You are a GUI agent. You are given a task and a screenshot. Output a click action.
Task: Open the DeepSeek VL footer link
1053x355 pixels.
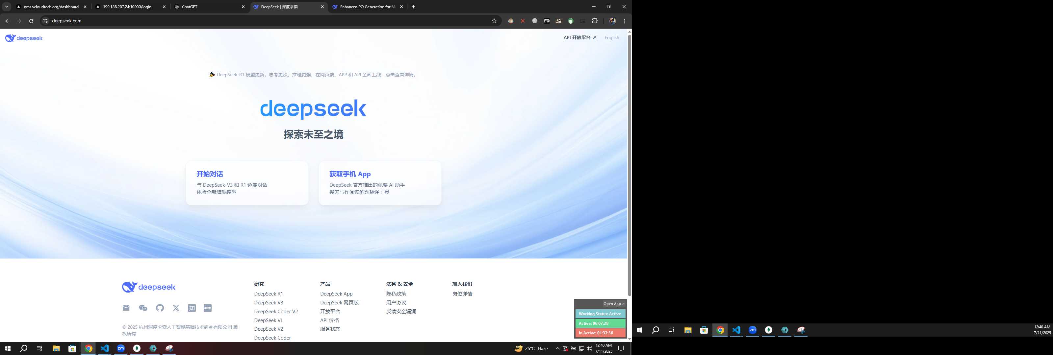269,320
